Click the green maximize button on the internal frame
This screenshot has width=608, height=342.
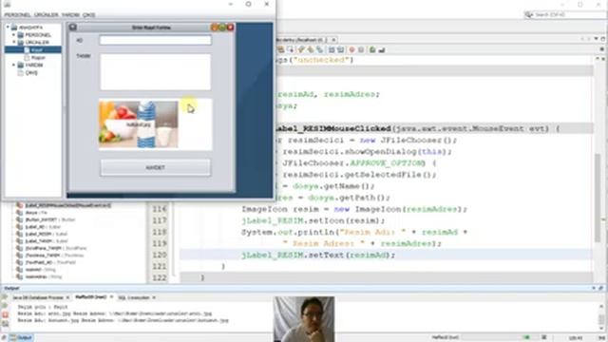coord(222,28)
